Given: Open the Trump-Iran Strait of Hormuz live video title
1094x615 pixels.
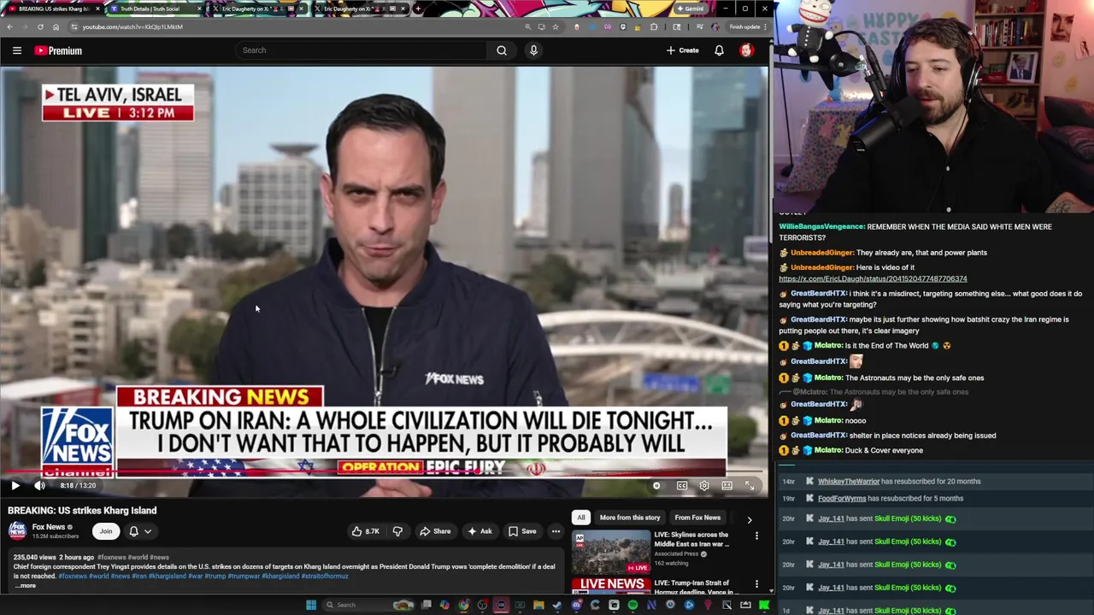Looking at the screenshot, I should (697, 588).
